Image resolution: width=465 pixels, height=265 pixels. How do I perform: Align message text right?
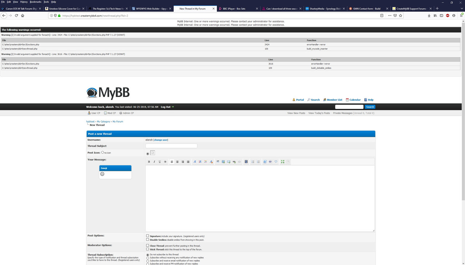point(183,161)
